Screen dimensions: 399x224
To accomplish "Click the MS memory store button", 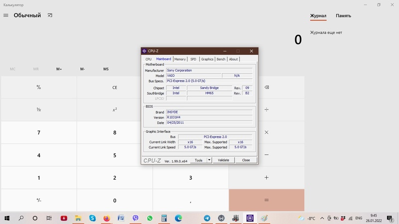I will 106,69.
